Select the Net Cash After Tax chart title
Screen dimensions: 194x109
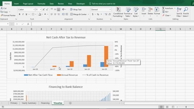66,38
